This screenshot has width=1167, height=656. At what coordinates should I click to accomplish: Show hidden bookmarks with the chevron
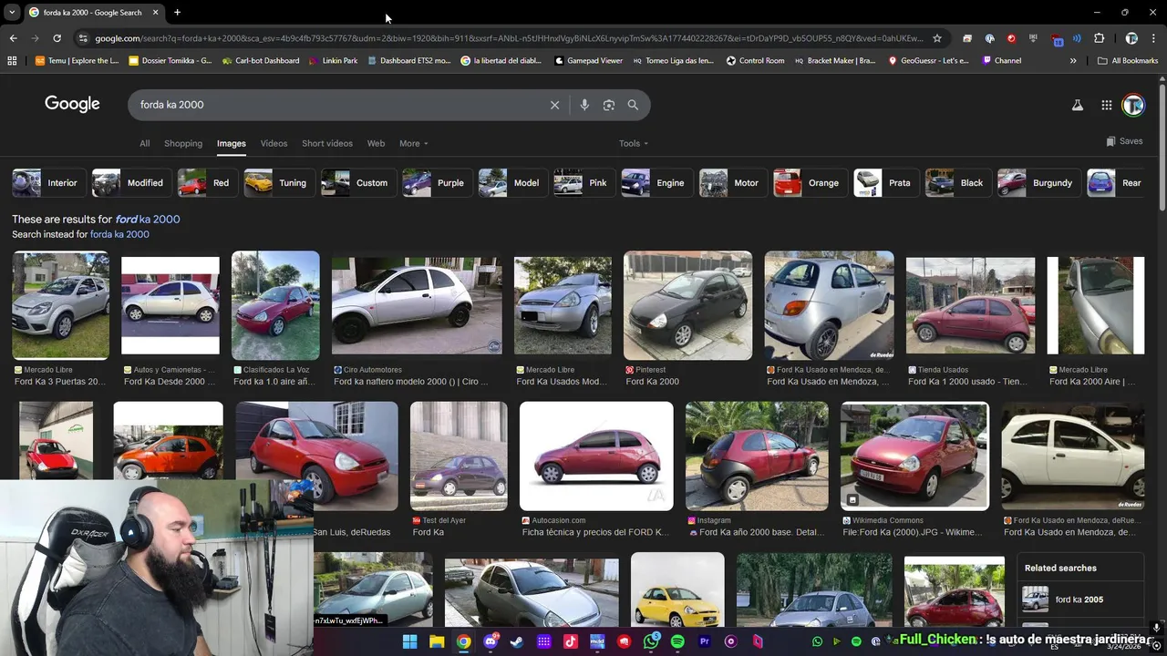(1073, 61)
